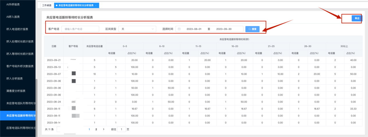Click the 40.00 percentage cell

(353, 60)
